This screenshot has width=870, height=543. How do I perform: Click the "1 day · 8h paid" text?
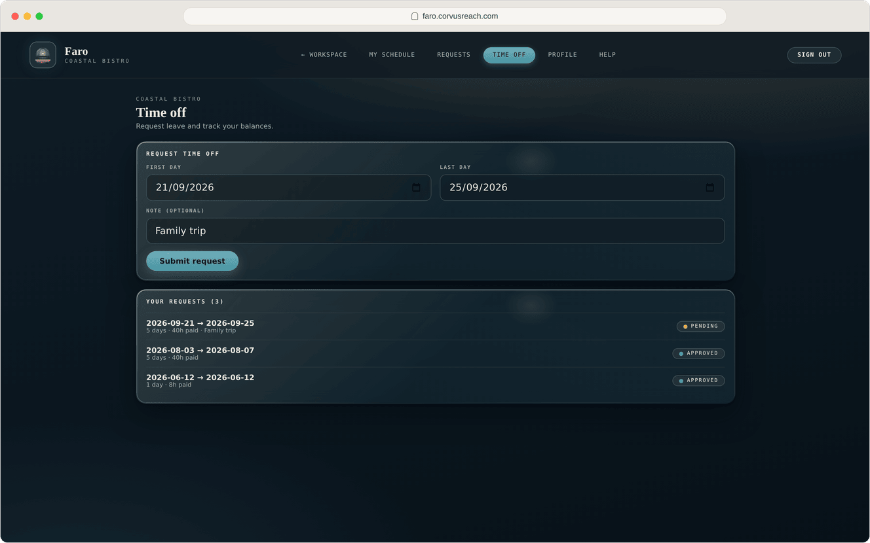(169, 385)
